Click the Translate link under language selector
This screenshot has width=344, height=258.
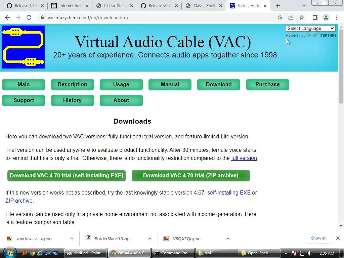click(x=328, y=35)
